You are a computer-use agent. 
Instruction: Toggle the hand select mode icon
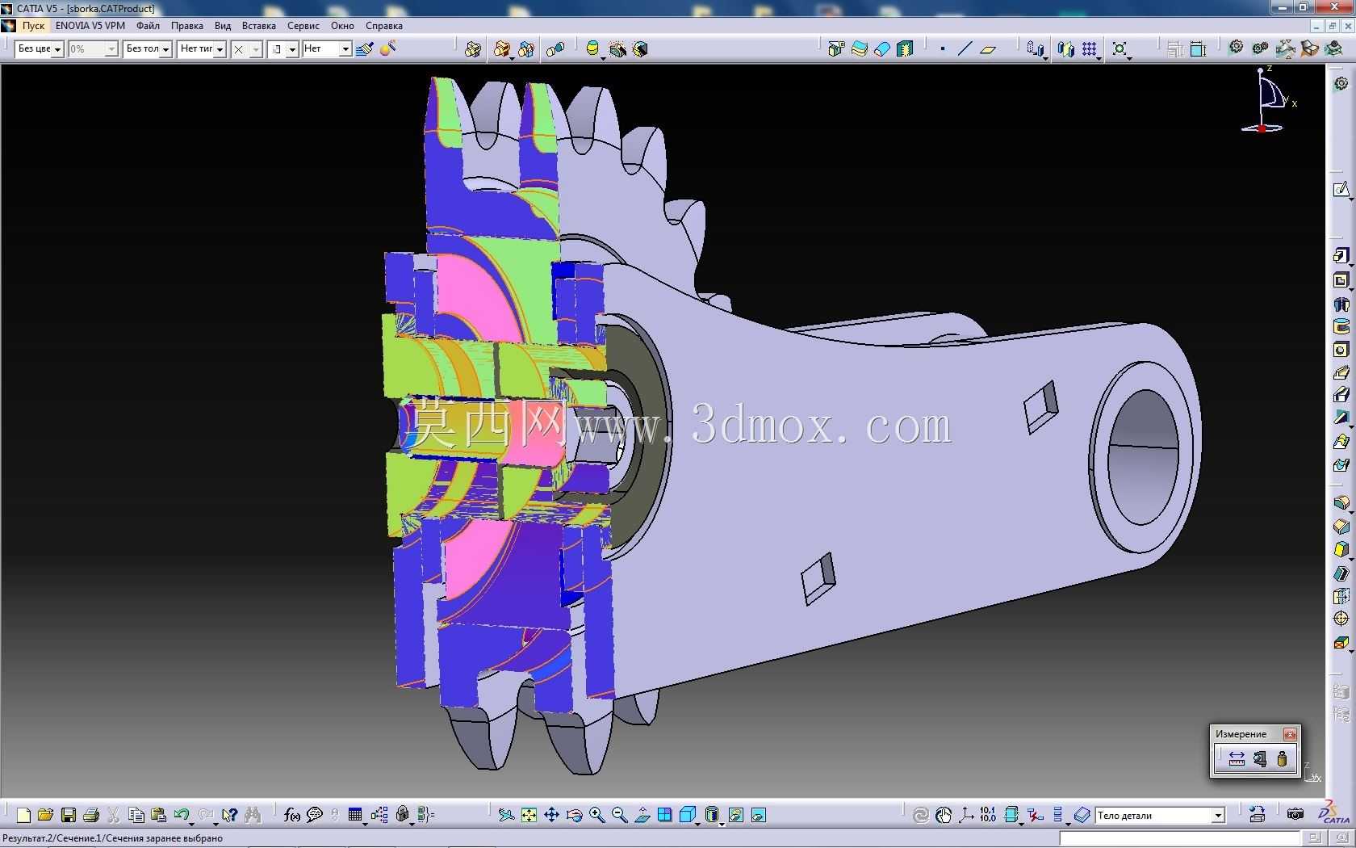point(944,815)
